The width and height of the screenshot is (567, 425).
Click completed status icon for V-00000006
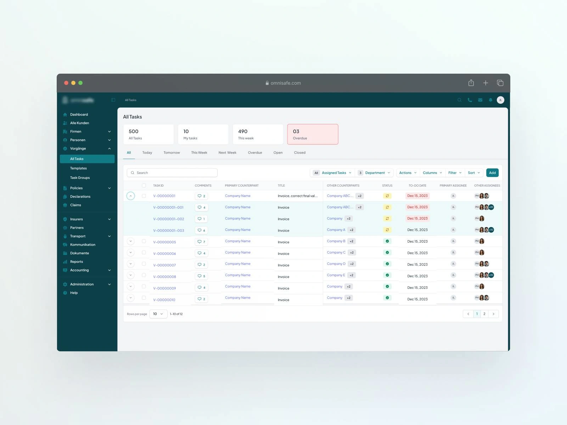[x=387, y=253]
